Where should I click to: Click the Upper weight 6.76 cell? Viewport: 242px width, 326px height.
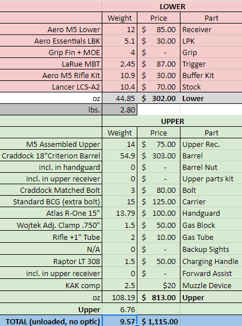pos(120,309)
